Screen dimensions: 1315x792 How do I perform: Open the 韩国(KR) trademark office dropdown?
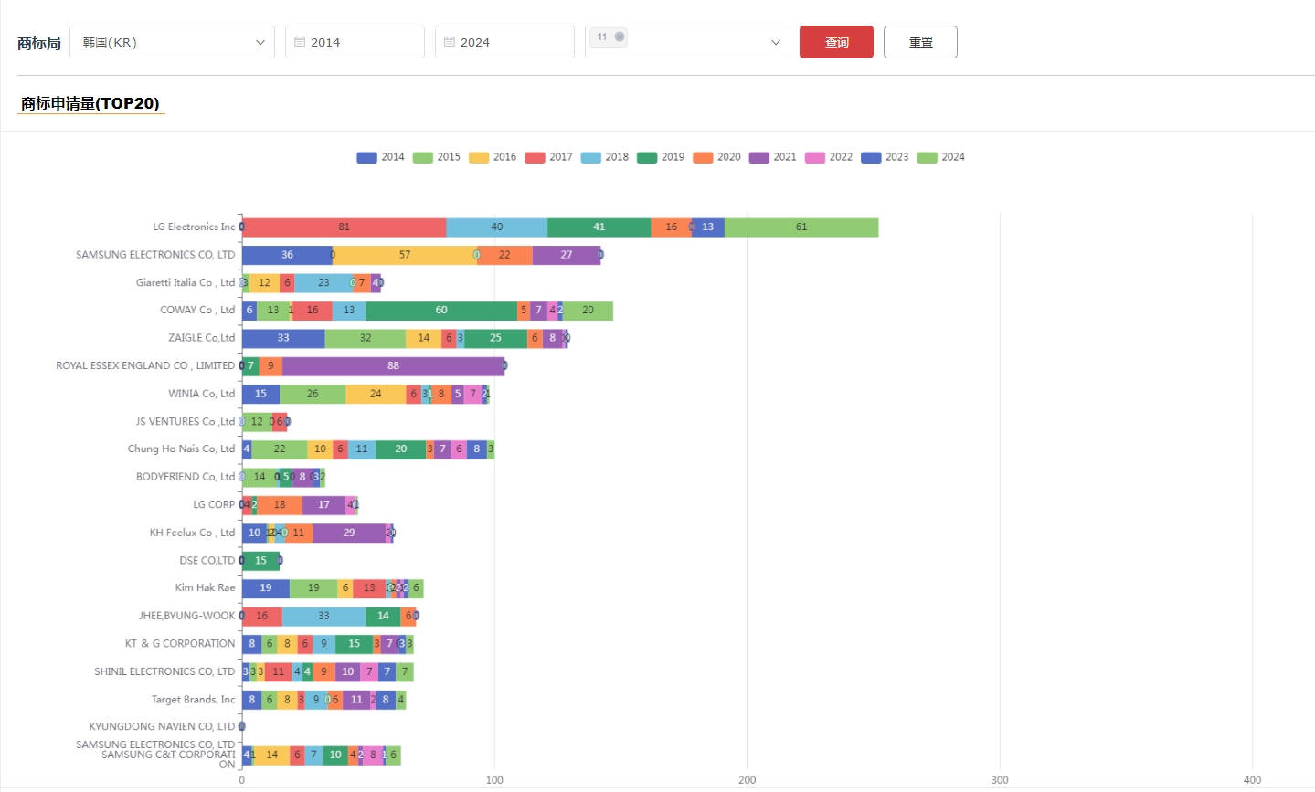point(172,42)
